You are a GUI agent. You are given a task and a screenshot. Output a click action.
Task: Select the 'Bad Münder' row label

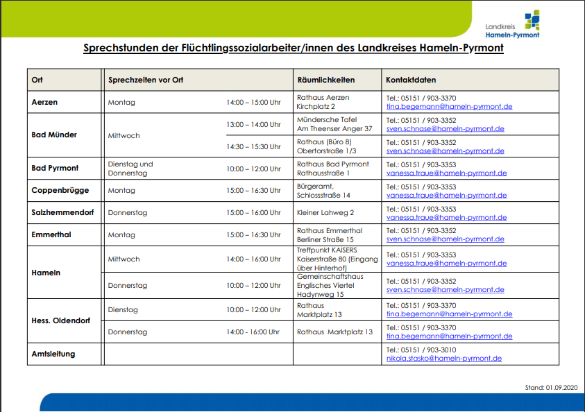54,135
